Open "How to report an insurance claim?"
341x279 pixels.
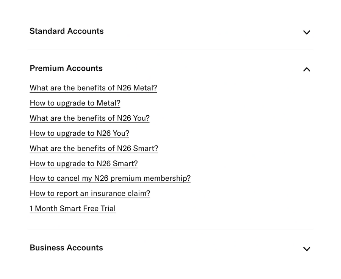pyautogui.click(x=90, y=194)
